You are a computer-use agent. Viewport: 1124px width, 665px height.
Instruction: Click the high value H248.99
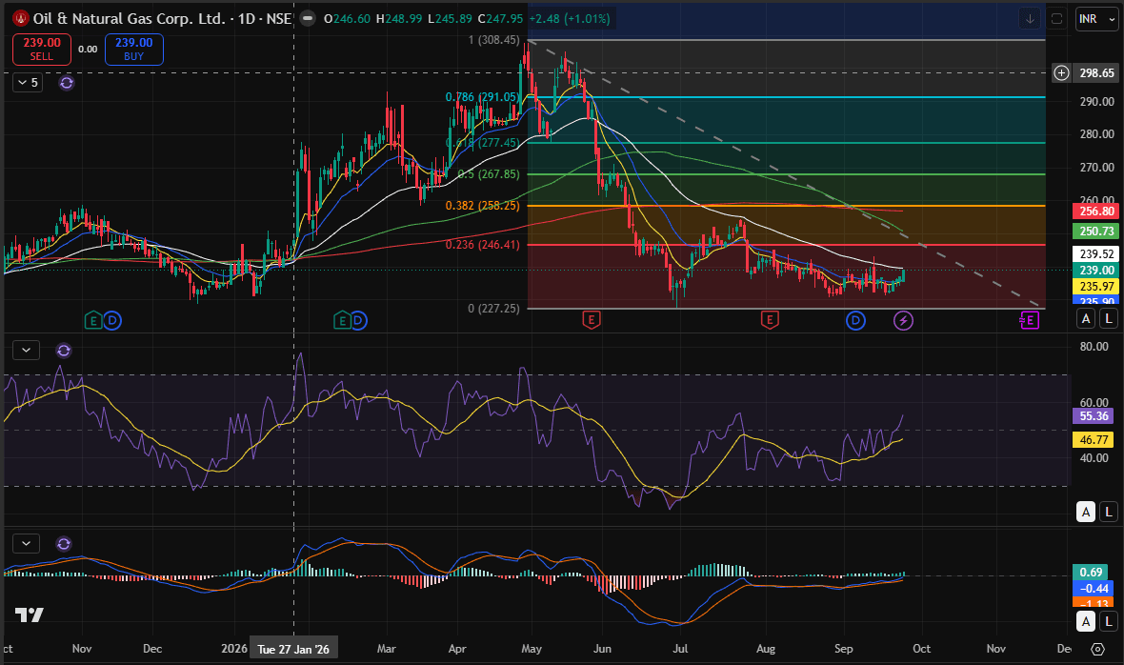coord(398,19)
